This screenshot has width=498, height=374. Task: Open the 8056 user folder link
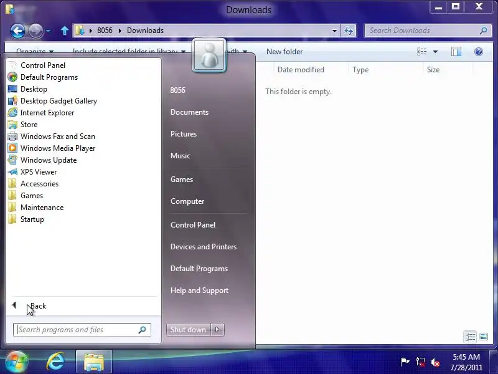tap(177, 90)
